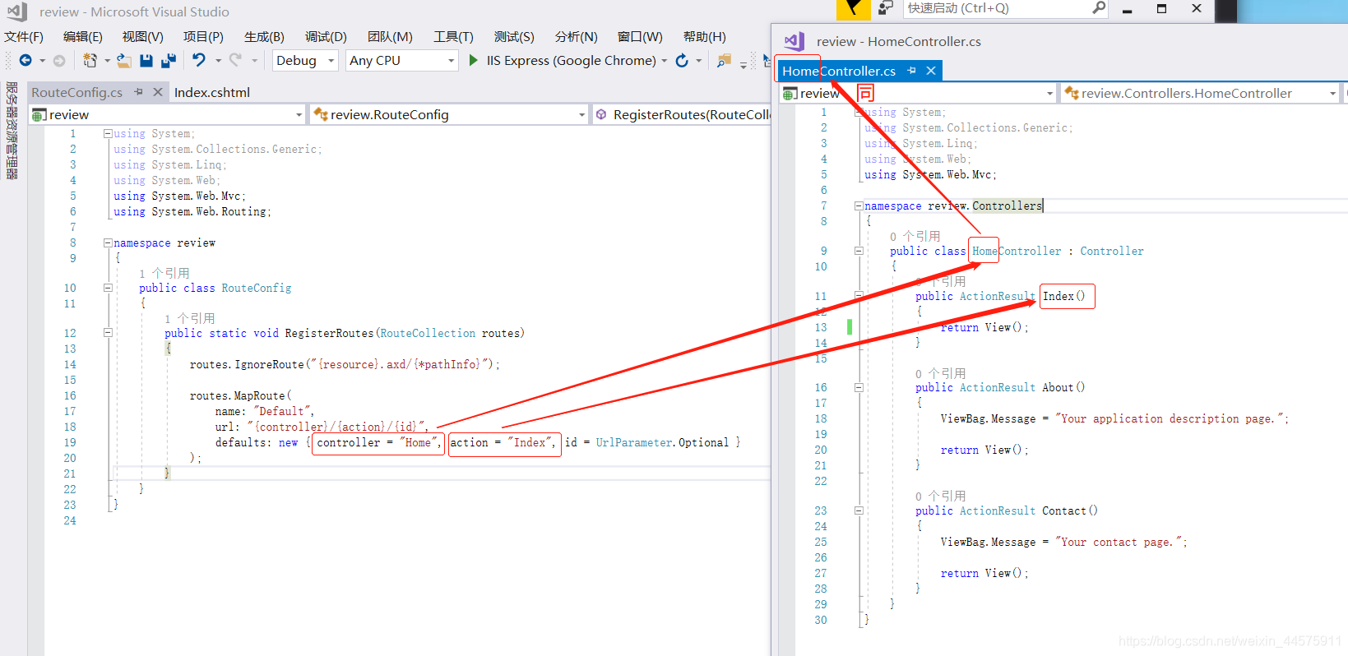Screen dimensions: 1348x656
Task: Open the 文件(F) menu
Action: tap(24, 37)
